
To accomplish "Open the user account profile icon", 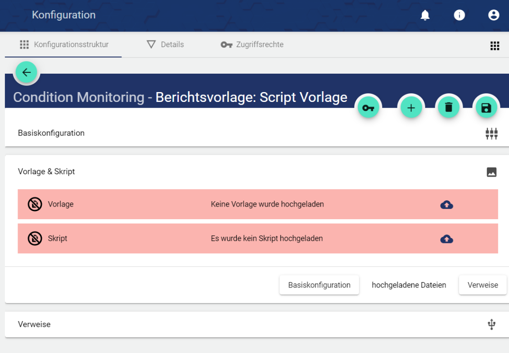I will coord(494,15).
